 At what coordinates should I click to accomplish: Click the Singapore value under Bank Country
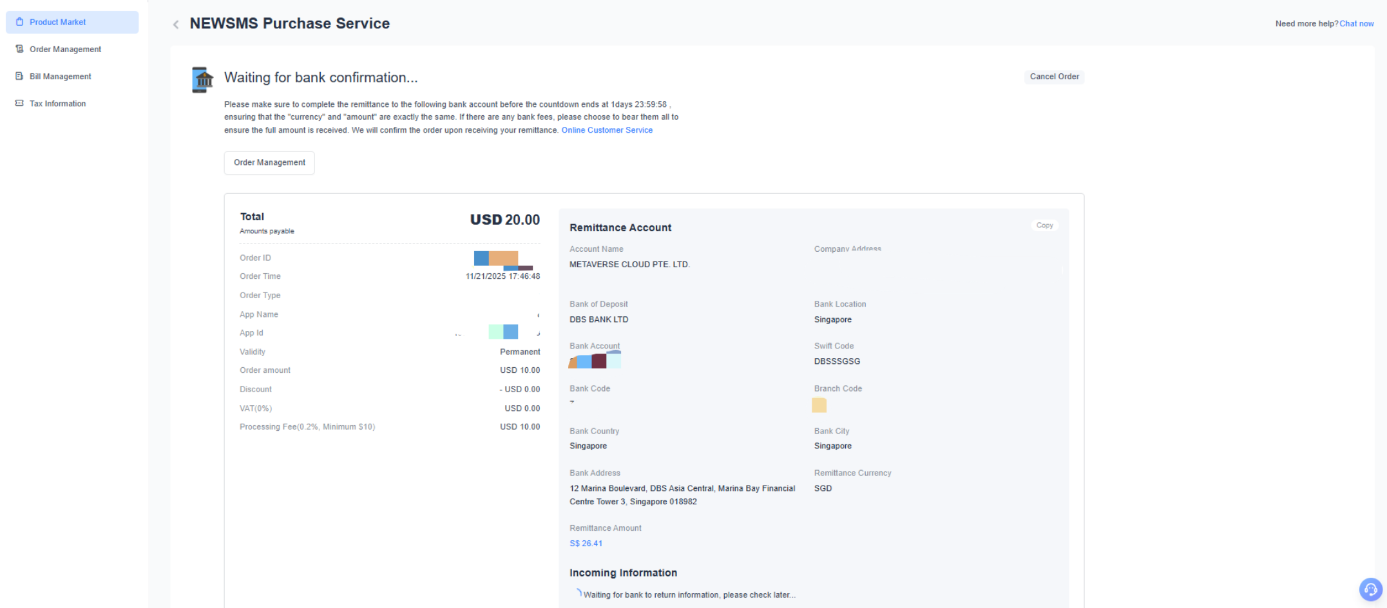pos(588,446)
